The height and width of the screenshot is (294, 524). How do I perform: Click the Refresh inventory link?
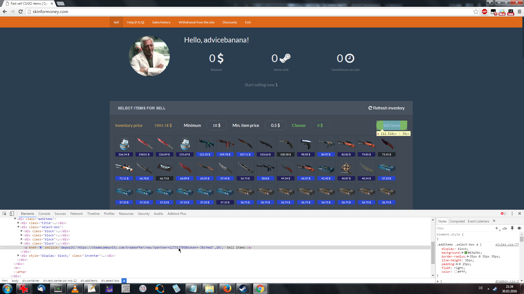tap(386, 108)
